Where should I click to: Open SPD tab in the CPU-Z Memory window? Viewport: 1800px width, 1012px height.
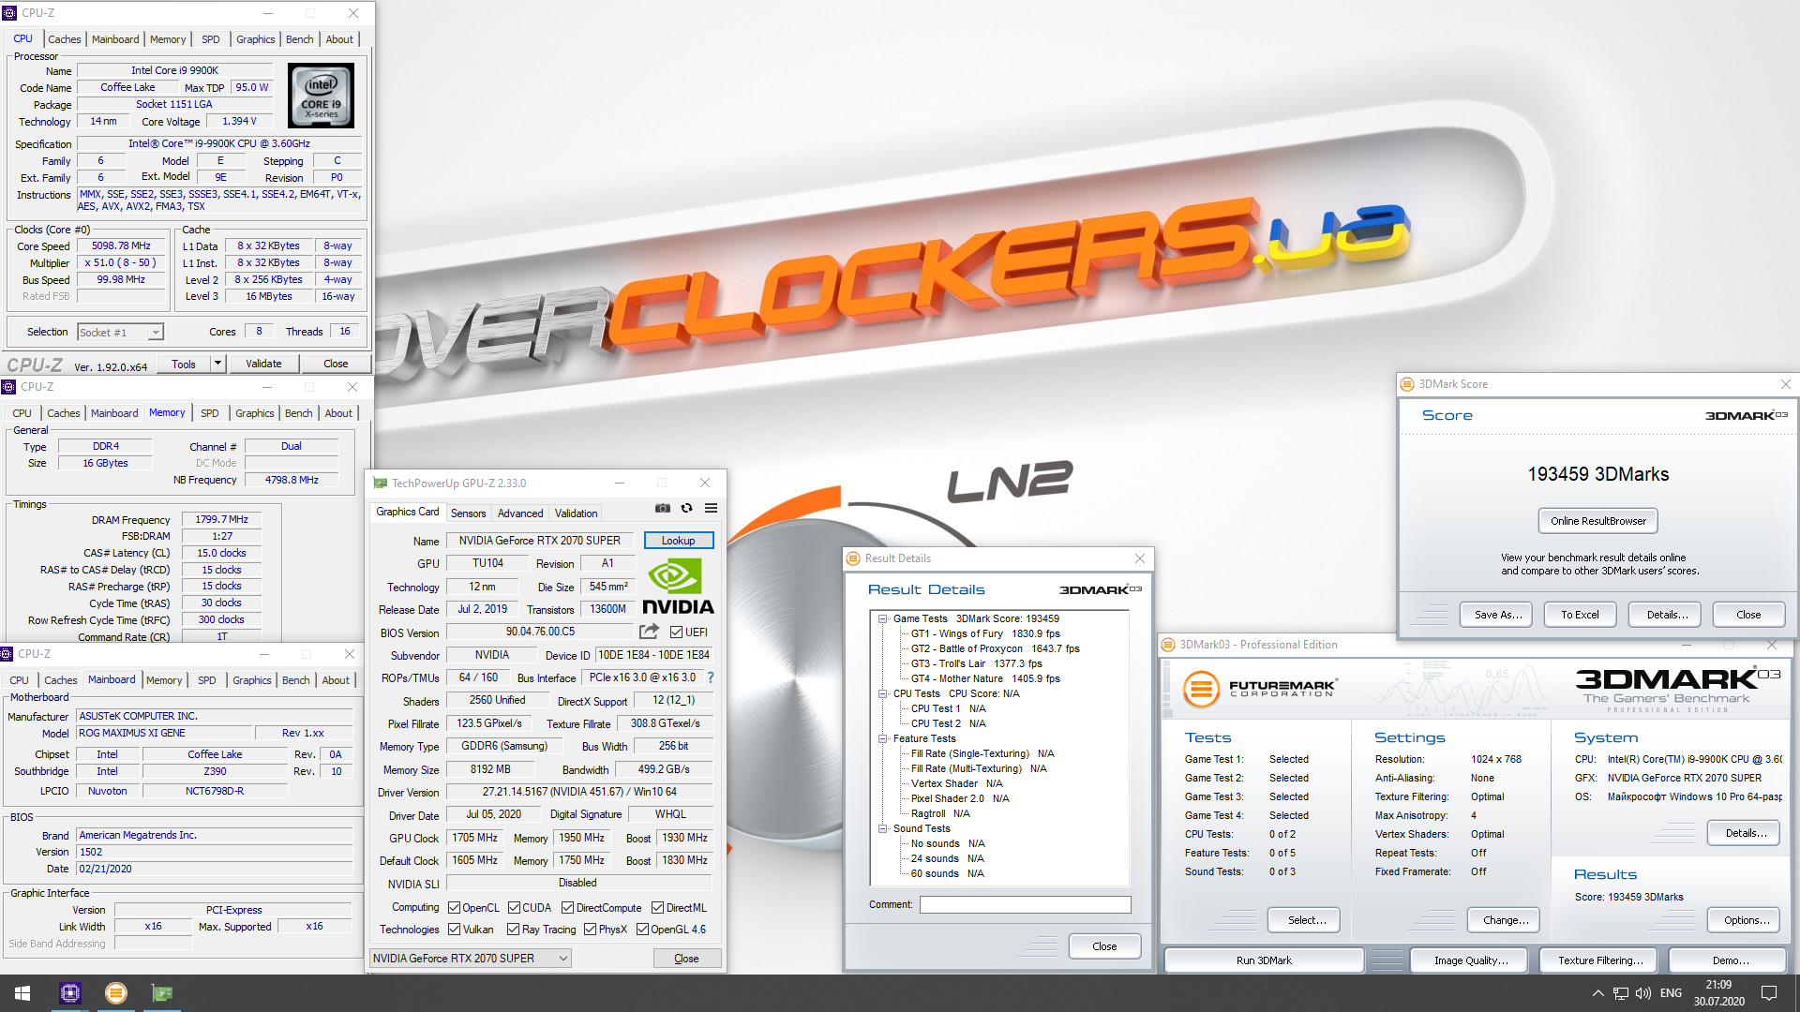point(210,413)
